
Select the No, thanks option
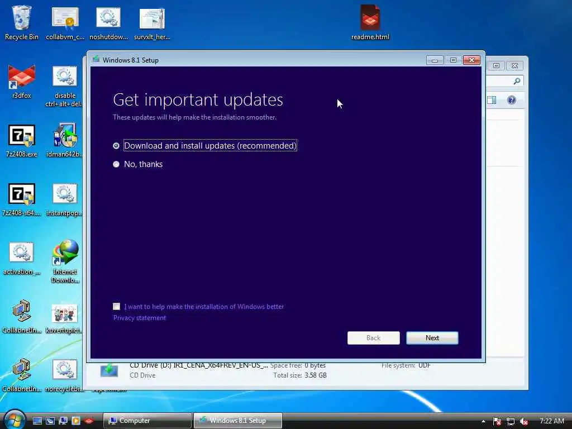[138, 164]
